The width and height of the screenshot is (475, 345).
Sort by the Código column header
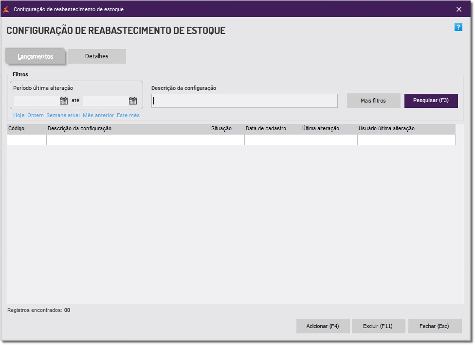click(x=27, y=128)
